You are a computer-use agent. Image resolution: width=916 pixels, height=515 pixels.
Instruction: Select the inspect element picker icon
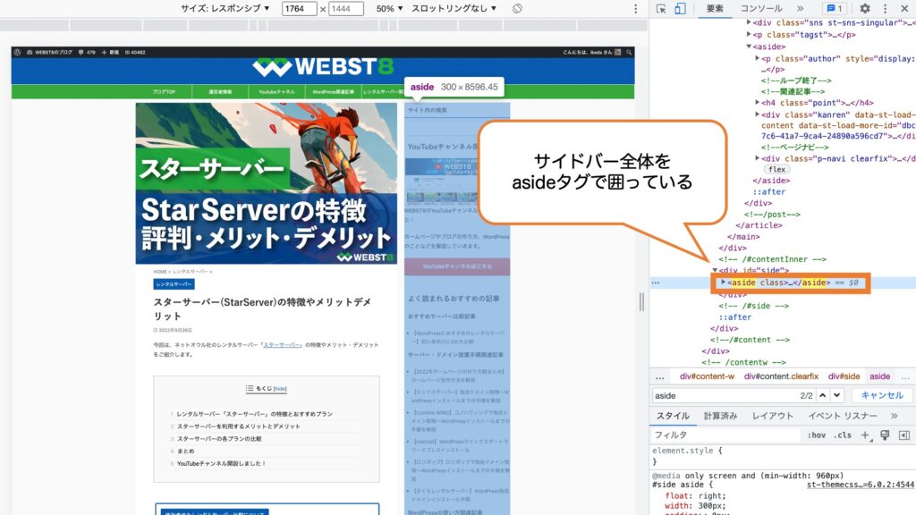661,9
